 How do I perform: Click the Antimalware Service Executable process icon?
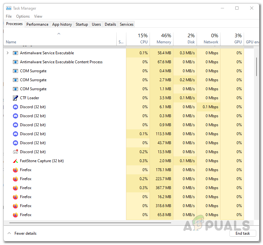15,53
